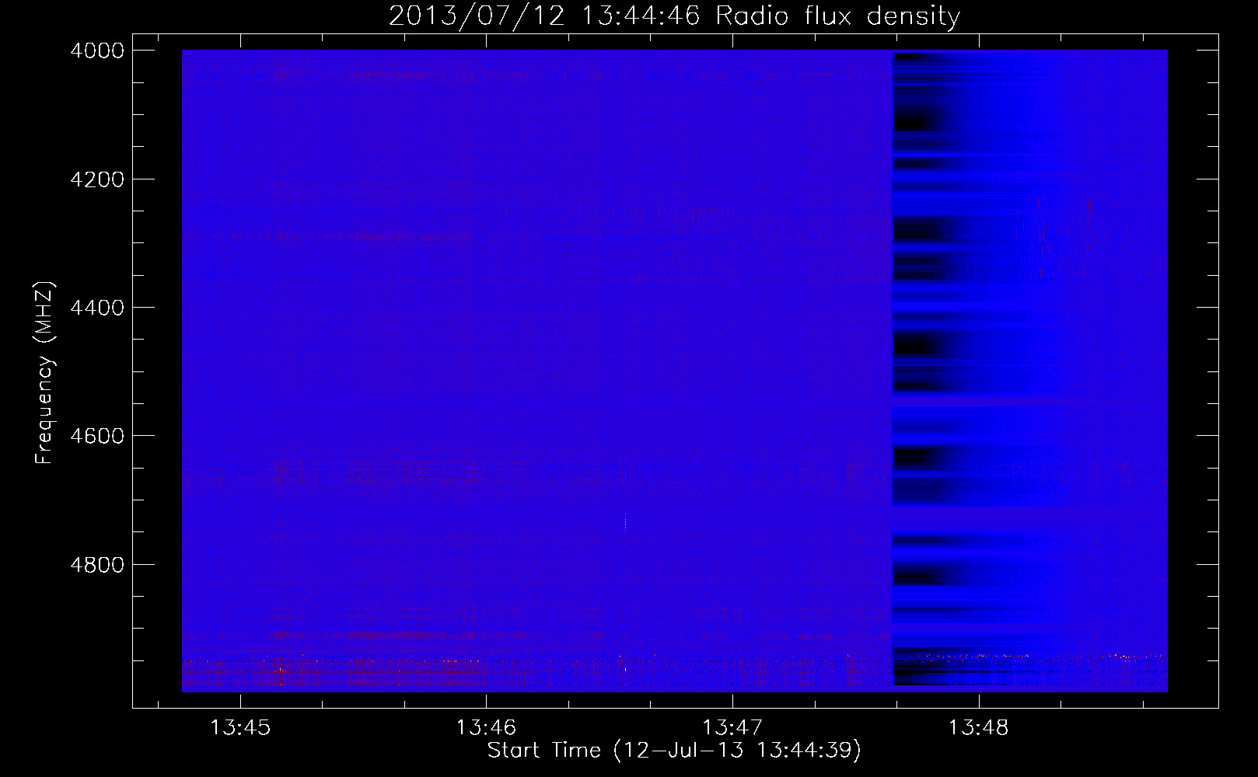The image size is (1258, 777).
Task: Click the 4400 frequency tick label
Action: pos(97,308)
